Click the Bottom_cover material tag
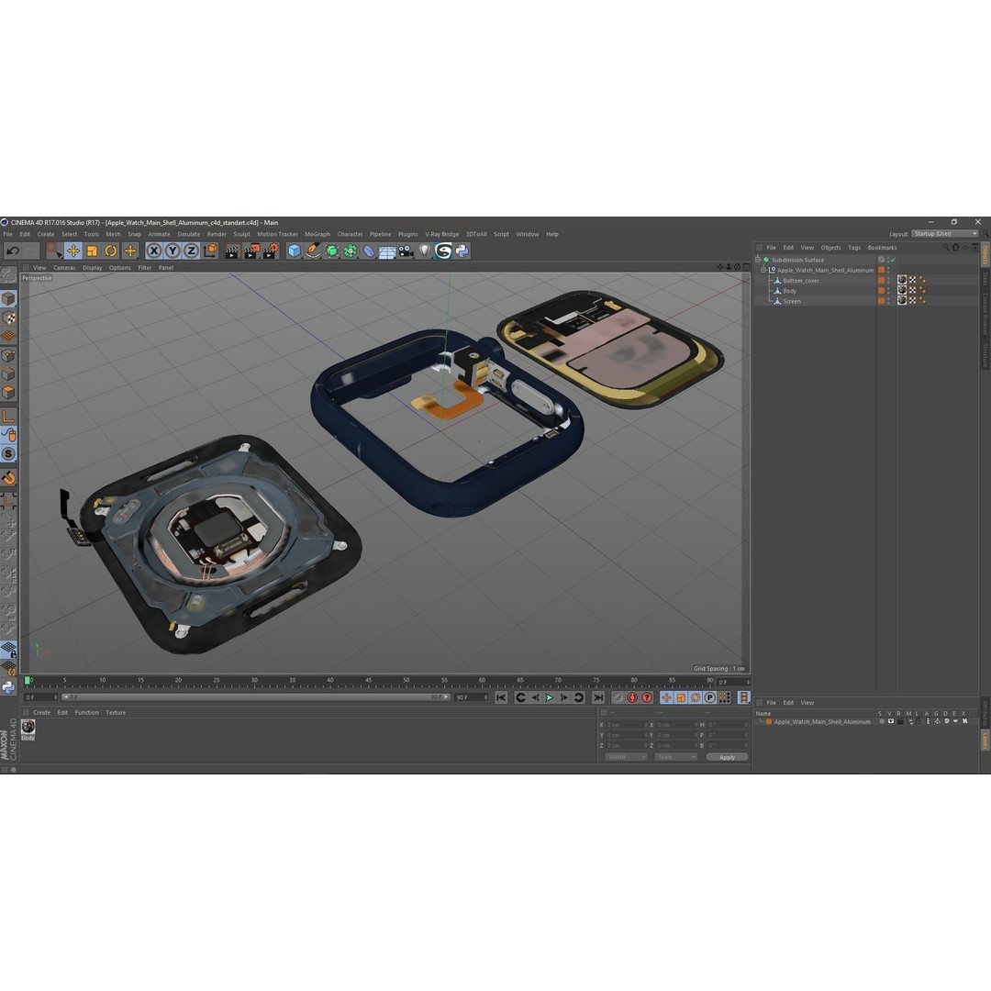Screen dimensions: 991x991 (902, 280)
